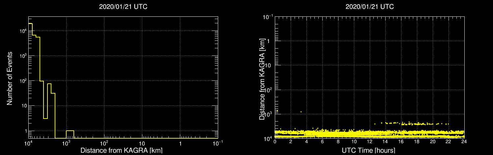Click the 24 hour tick on UTC Time axis
Image resolution: width=493 pixels, height=155 pixels.
(x=464, y=142)
